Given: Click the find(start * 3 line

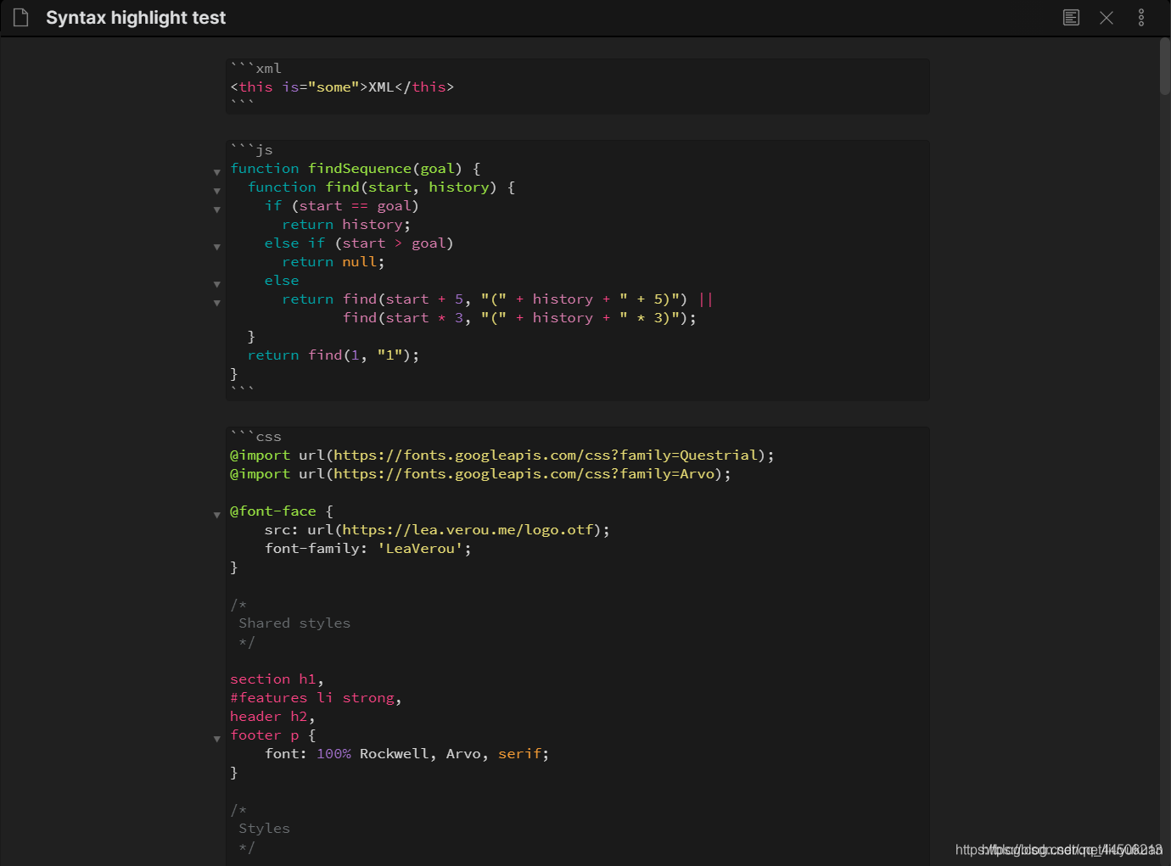Looking at the screenshot, I should click(x=519, y=318).
